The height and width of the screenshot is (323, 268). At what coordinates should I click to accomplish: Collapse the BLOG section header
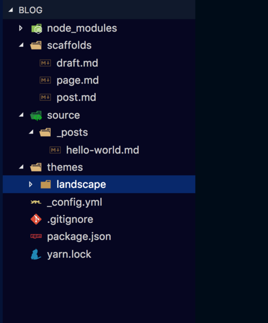tap(11, 10)
